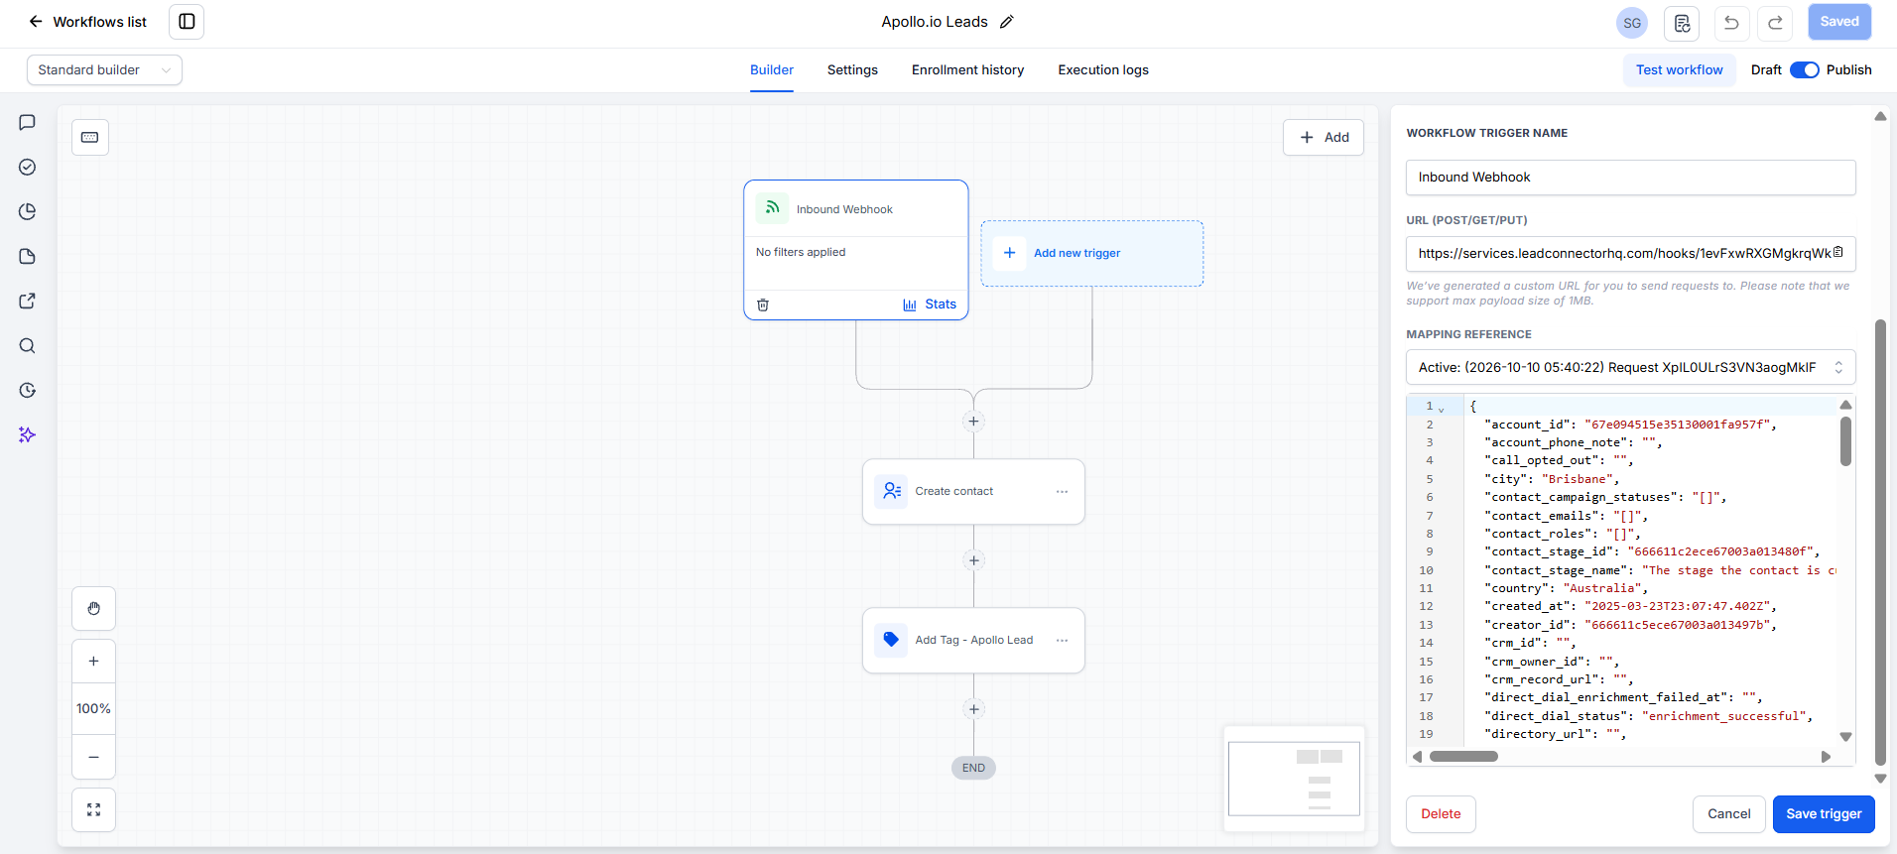This screenshot has width=1897, height=854.
Task: Toggle the Draft/Publish switch
Action: pyautogui.click(x=1805, y=69)
